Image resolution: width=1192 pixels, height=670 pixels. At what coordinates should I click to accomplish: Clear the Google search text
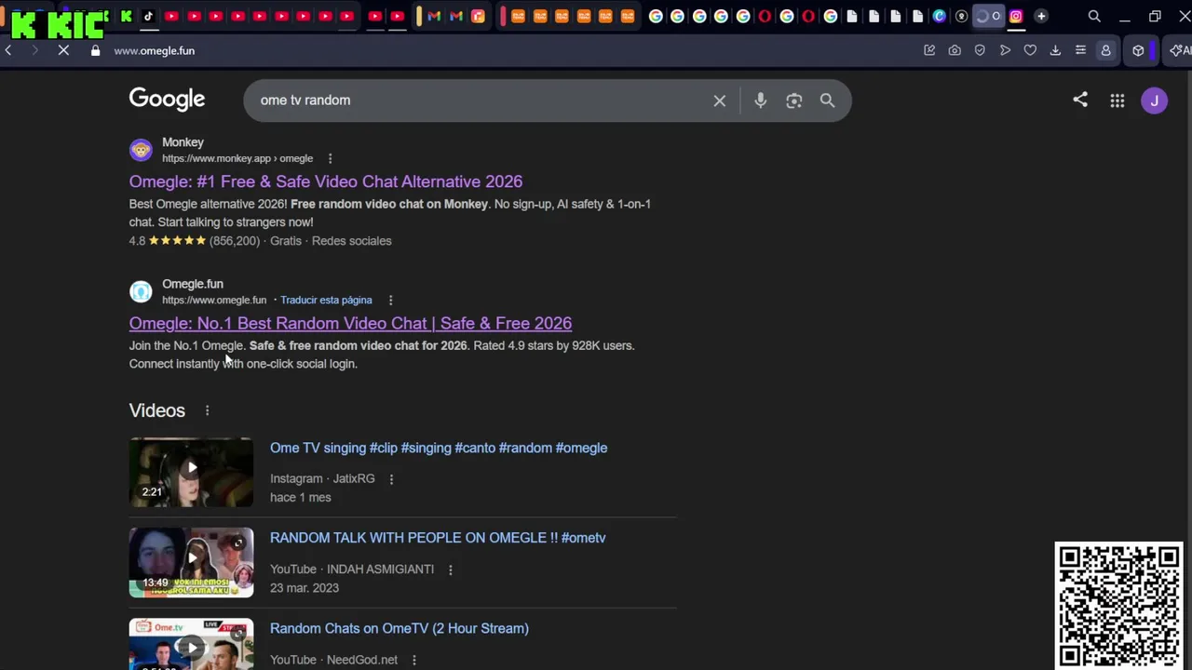[719, 100]
